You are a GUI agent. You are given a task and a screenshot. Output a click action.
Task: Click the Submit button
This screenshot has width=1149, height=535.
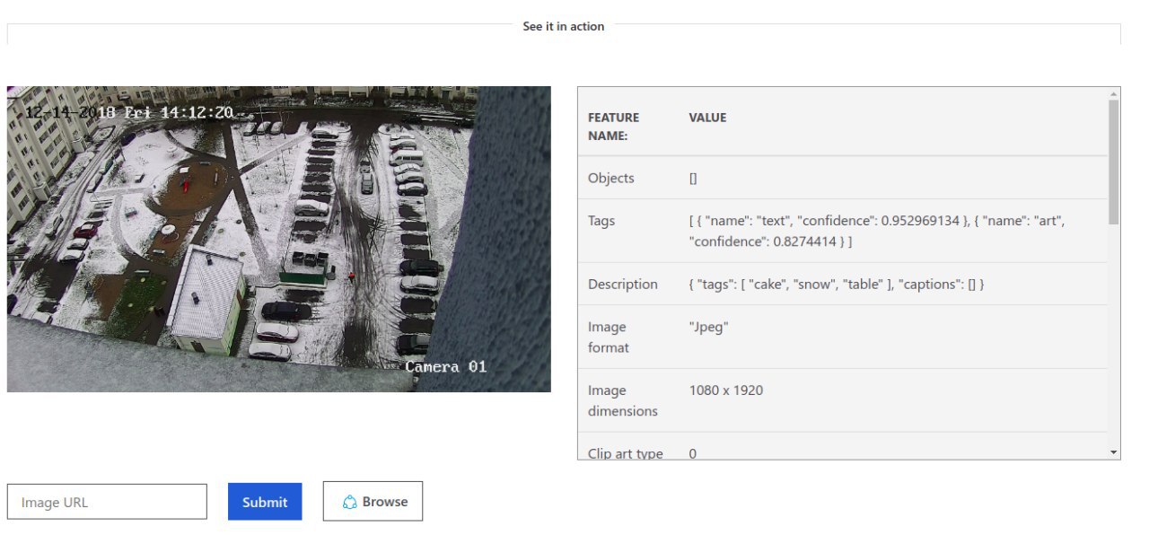tap(265, 502)
